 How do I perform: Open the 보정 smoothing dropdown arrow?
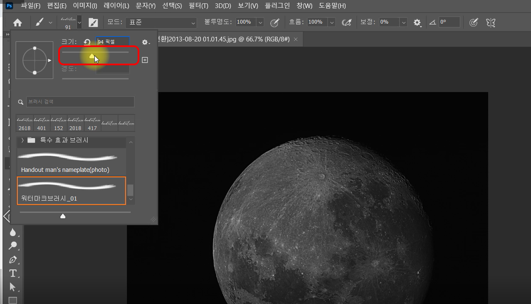(x=404, y=22)
